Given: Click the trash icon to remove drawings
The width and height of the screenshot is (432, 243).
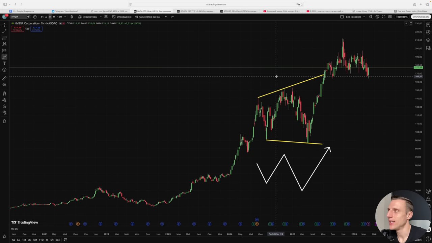Looking at the screenshot, I should (4, 121).
